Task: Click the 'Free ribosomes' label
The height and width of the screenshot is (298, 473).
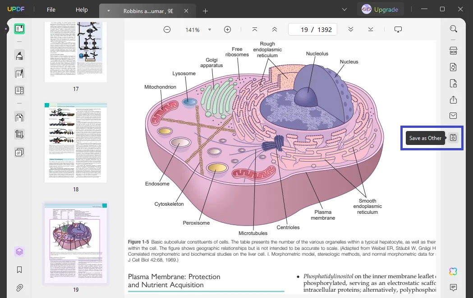Action: click(x=237, y=52)
